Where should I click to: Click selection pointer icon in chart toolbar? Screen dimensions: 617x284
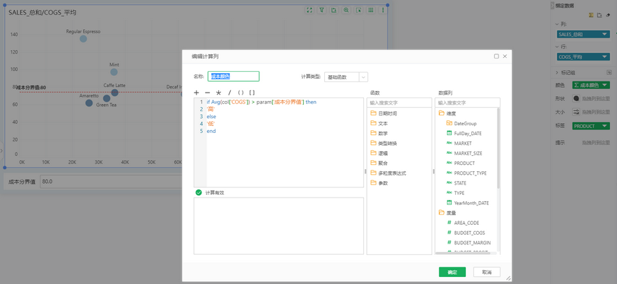coord(358,10)
